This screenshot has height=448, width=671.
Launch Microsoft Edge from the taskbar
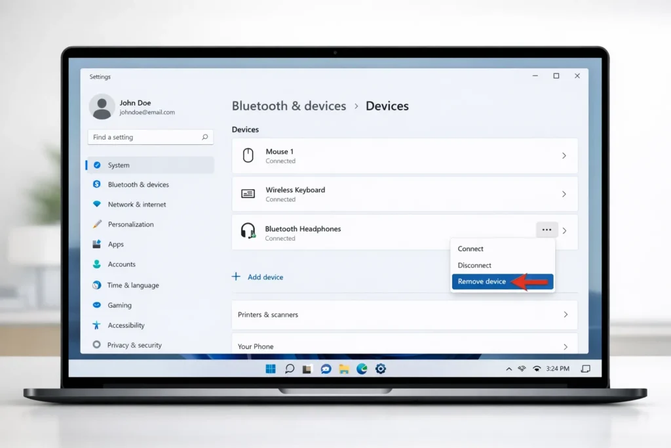pos(362,369)
